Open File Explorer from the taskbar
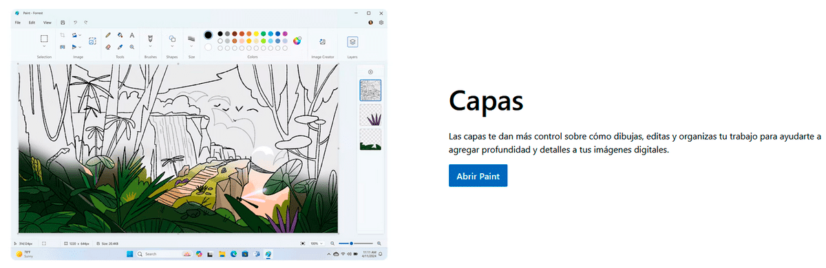Image resolution: width=826 pixels, height=268 pixels. tap(222, 254)
